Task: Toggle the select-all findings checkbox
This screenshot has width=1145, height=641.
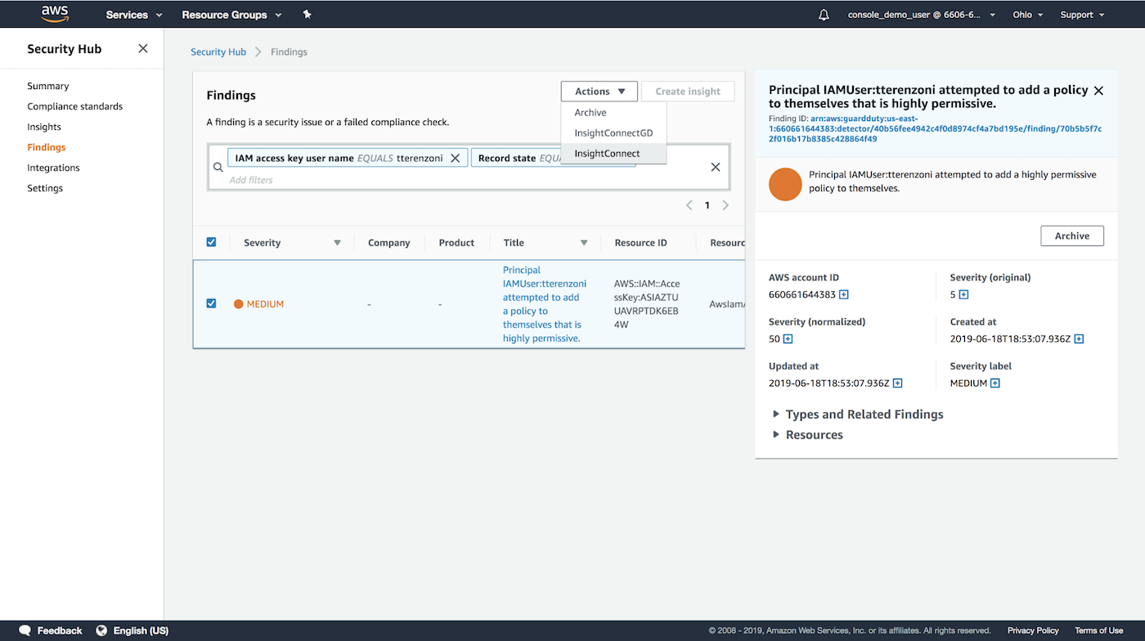Action: tap(212, 242)
